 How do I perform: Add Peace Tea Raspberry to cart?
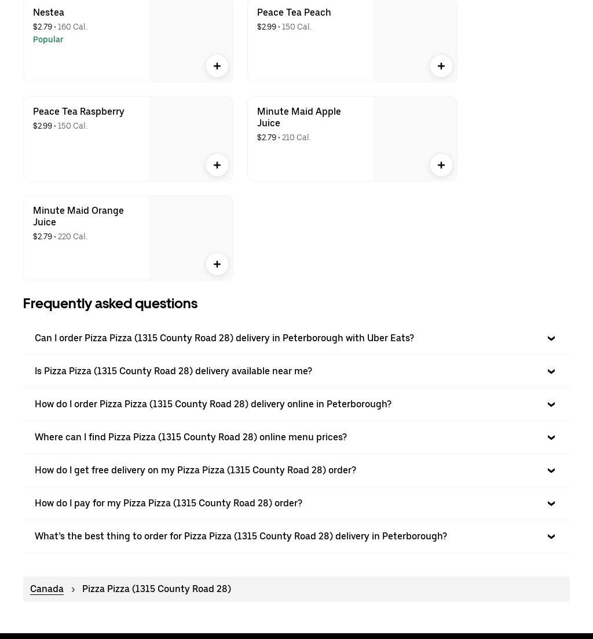[217, 165]
